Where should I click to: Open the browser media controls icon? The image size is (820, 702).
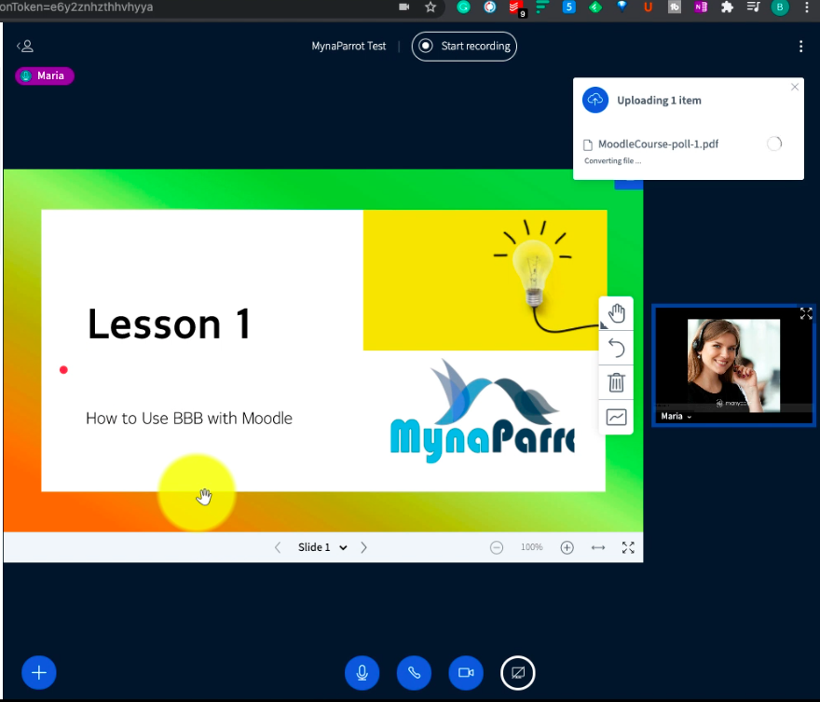753,7
